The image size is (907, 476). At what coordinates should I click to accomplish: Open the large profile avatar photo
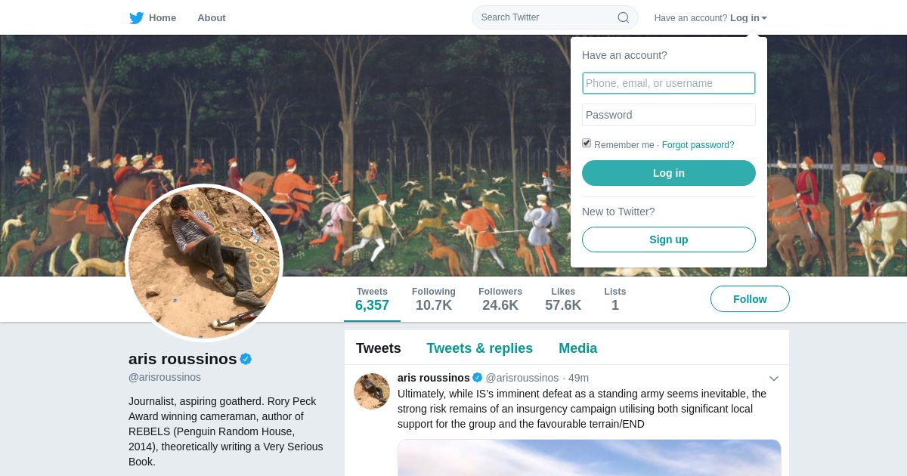pos(204,263)
